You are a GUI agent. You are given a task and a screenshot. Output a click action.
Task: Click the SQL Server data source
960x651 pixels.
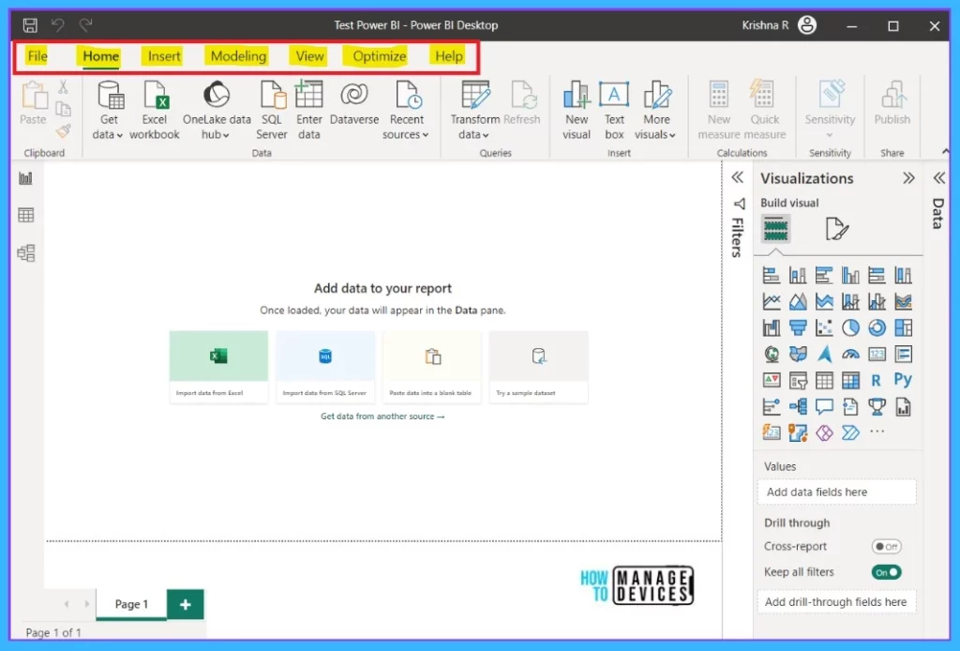pos(272,111)
